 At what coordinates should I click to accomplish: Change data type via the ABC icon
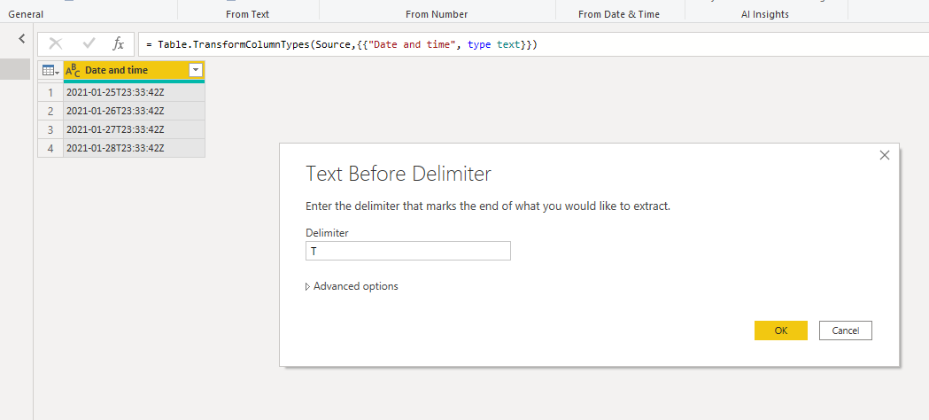pos(73,71)
